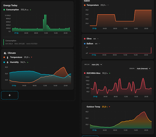156x137 pixels.
Task: Click the '29 lip' date in the Outdoor Temp chart
Action: click(x=94, y=130)
